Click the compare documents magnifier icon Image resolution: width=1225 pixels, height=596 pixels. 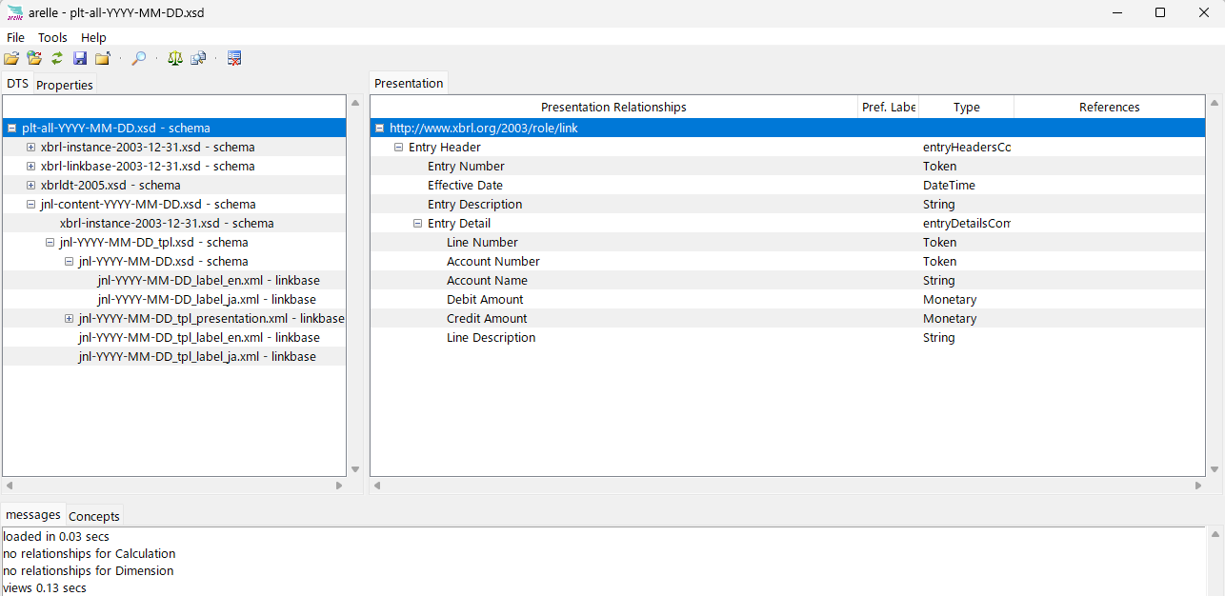pyautogui.click(x=198, y=58)
